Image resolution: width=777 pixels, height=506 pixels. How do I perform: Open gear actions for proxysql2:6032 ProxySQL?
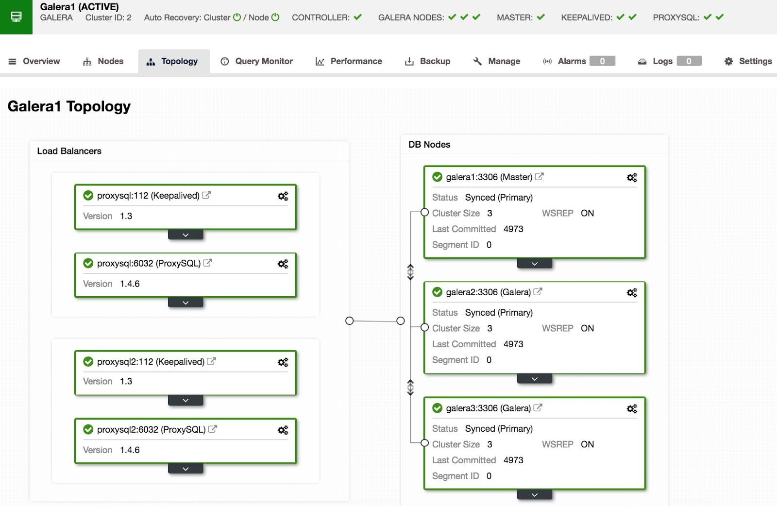pos(283,430)
